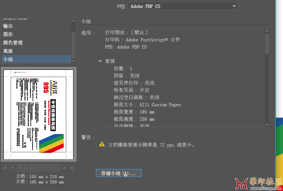283x191 pixels.
Task: Click summary options scroll down arrow
Action: (x=267, y=125)
